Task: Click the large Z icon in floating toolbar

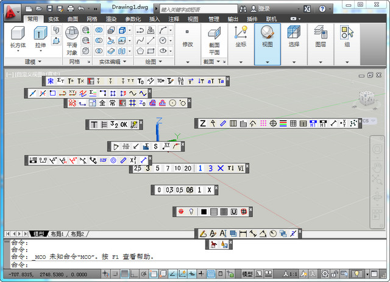Action: pos(202,124)
